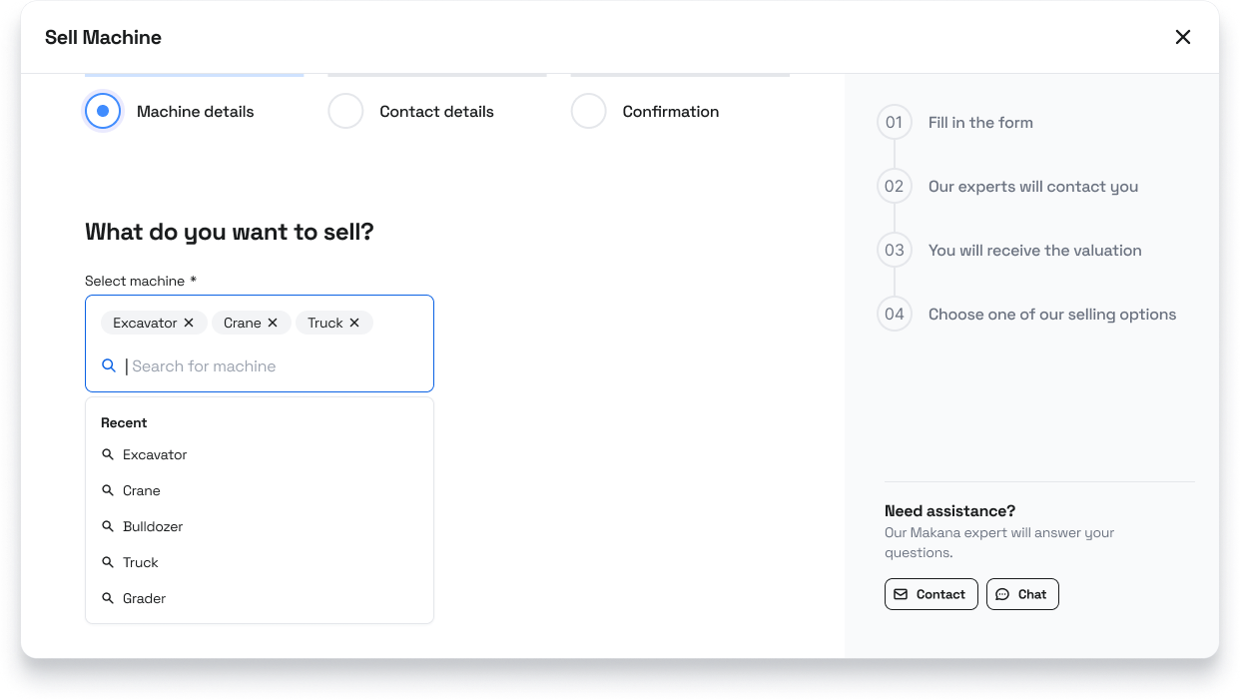Click the search icon beside Bulldozer
Image resolution: width=1240 pixels, height=699 pixels.
(108, 526)
